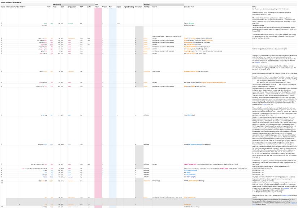This screenshot has height=209, width=298.
Task: Select 'on the day of our calling!' cell
Action: coord(193,207)
